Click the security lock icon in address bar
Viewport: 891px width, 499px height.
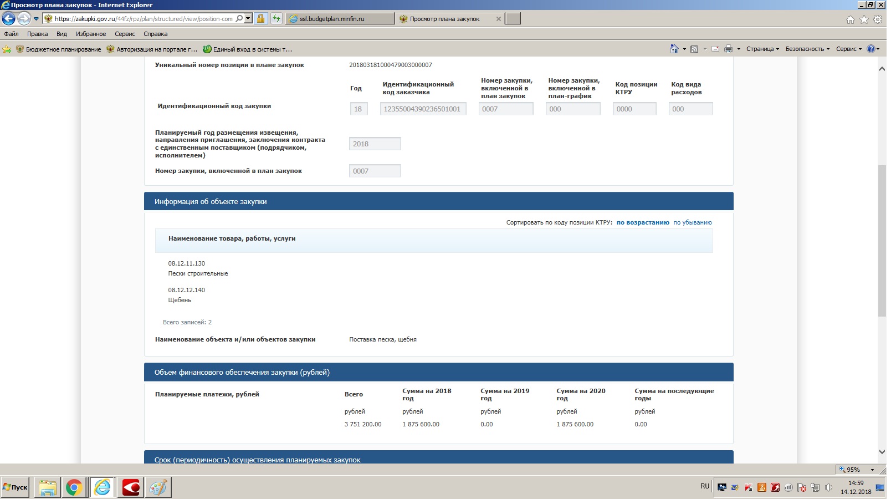[x=260, y=18]
